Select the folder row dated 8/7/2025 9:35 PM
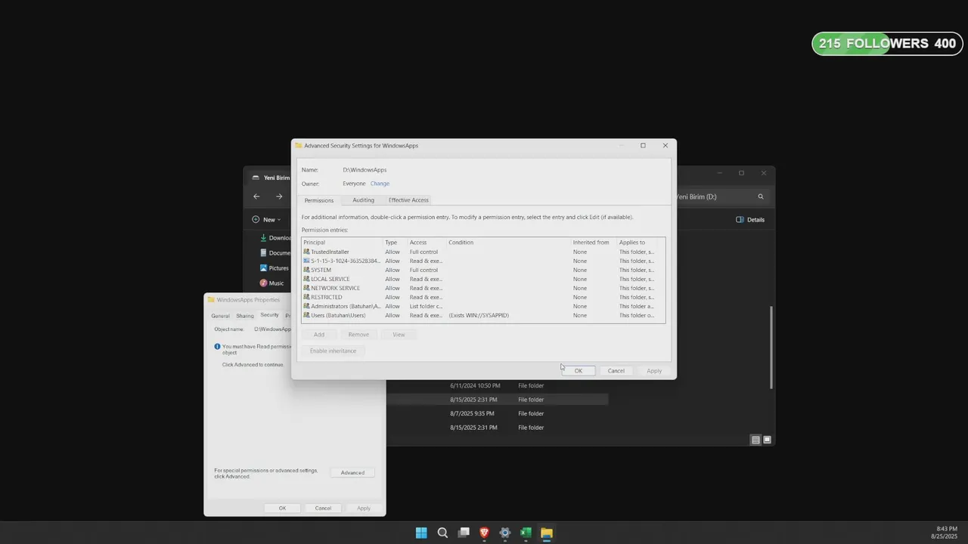Image resolution: width=968 pixels, height=544 pixels. point(497,413)
